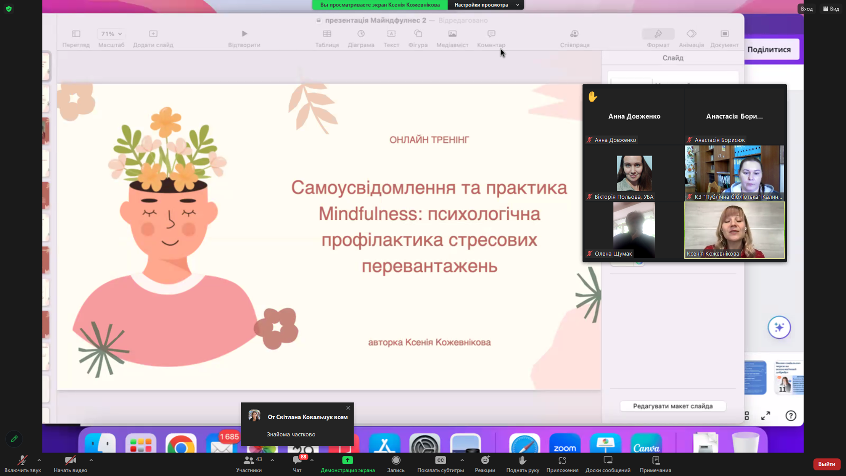Start recording with Запись

click(396, 464)
